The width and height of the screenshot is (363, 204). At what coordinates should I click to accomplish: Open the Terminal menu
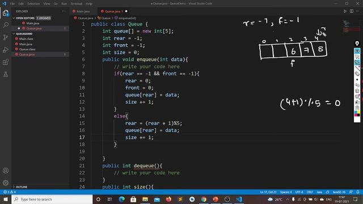[x=76, y=3]
